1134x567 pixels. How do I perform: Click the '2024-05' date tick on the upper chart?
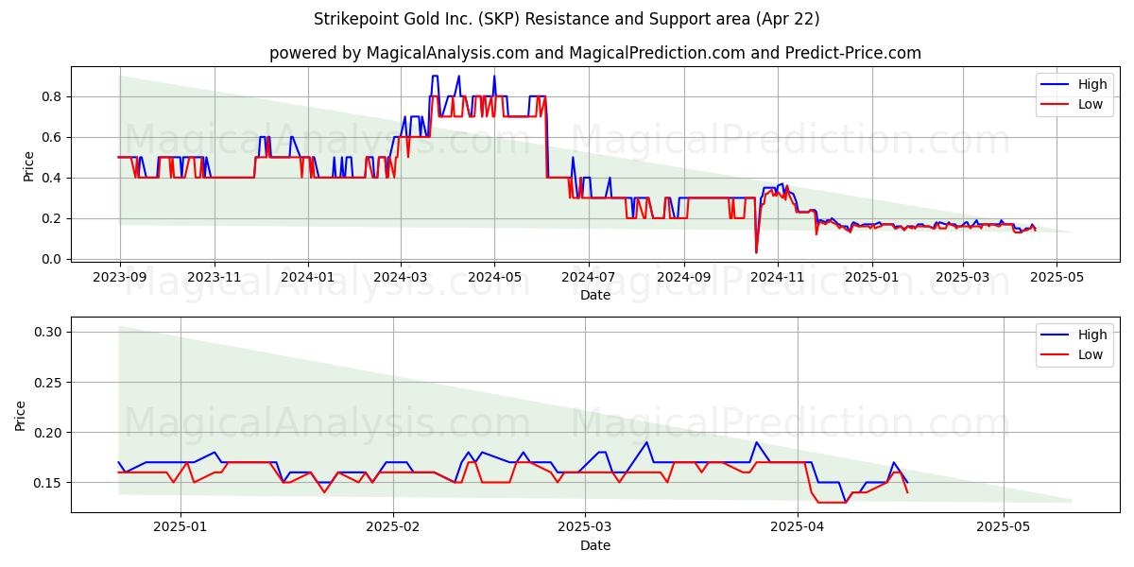click(494, 279)
